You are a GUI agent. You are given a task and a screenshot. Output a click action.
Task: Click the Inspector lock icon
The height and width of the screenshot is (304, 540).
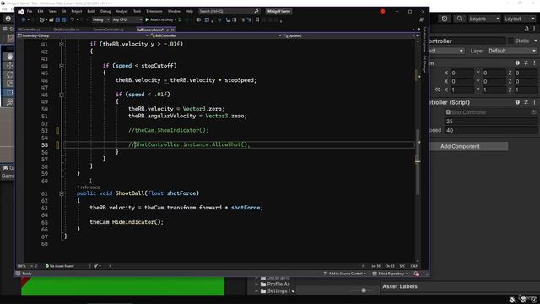click(526, 29)
